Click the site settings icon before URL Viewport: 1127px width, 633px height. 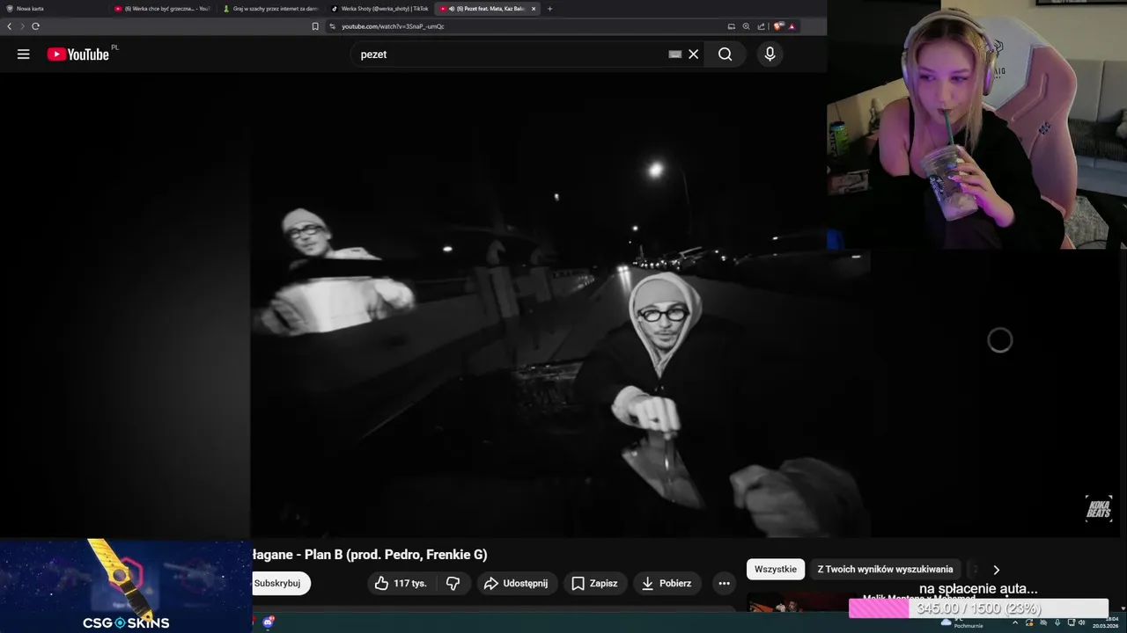[333, 26]
